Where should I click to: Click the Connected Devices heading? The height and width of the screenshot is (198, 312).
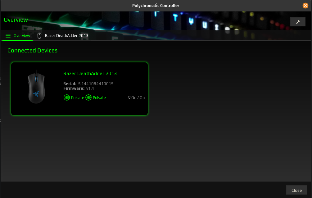32,50
